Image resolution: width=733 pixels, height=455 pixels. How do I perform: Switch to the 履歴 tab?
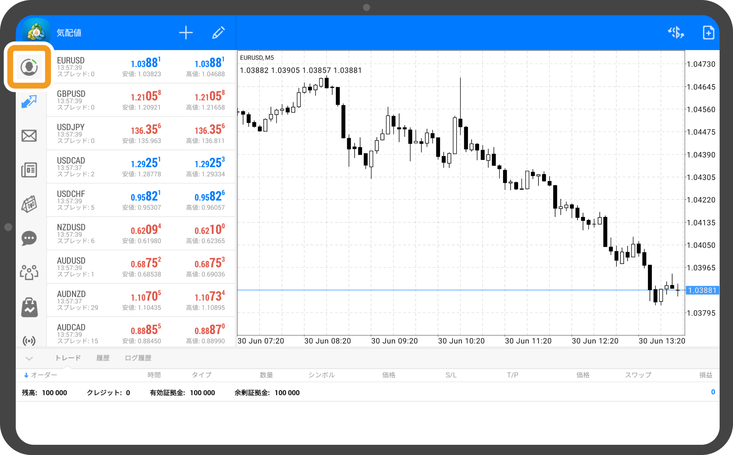103,358
